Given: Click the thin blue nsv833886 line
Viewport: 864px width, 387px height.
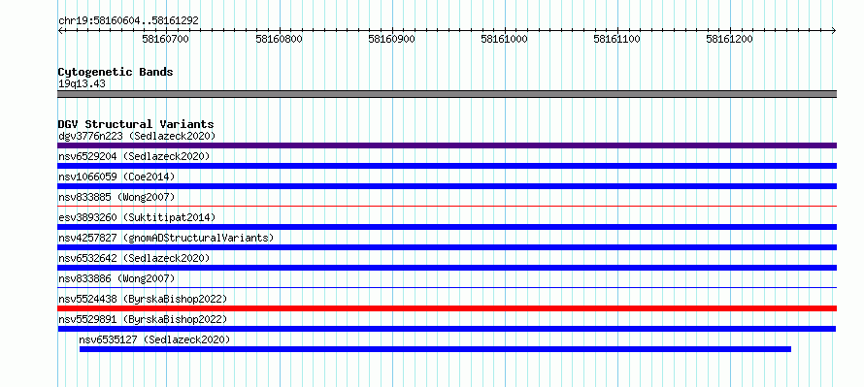Looking at the screenshot, I should [447, 287].
